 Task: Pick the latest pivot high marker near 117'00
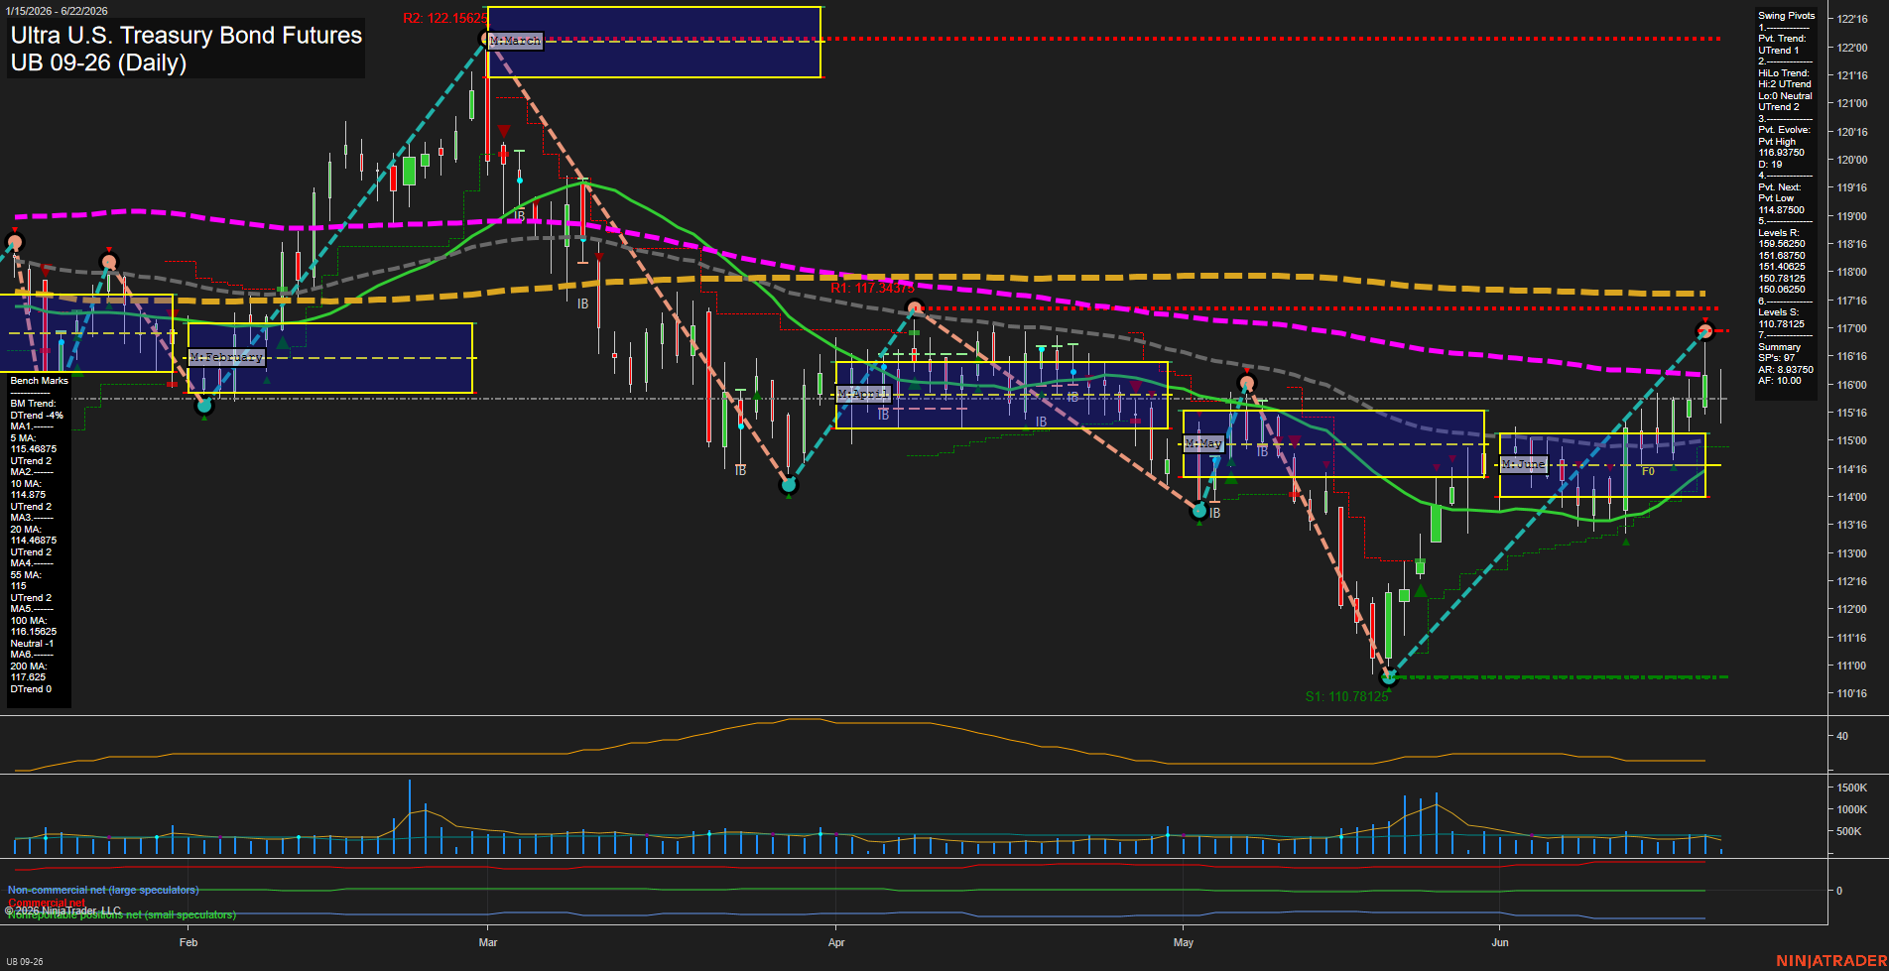point(1705,330)
